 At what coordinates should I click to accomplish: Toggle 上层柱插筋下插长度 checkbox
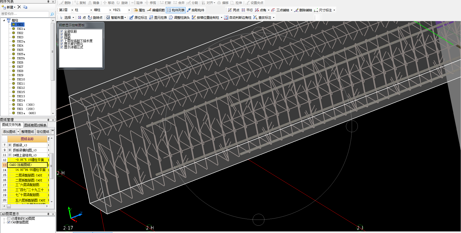62,41
